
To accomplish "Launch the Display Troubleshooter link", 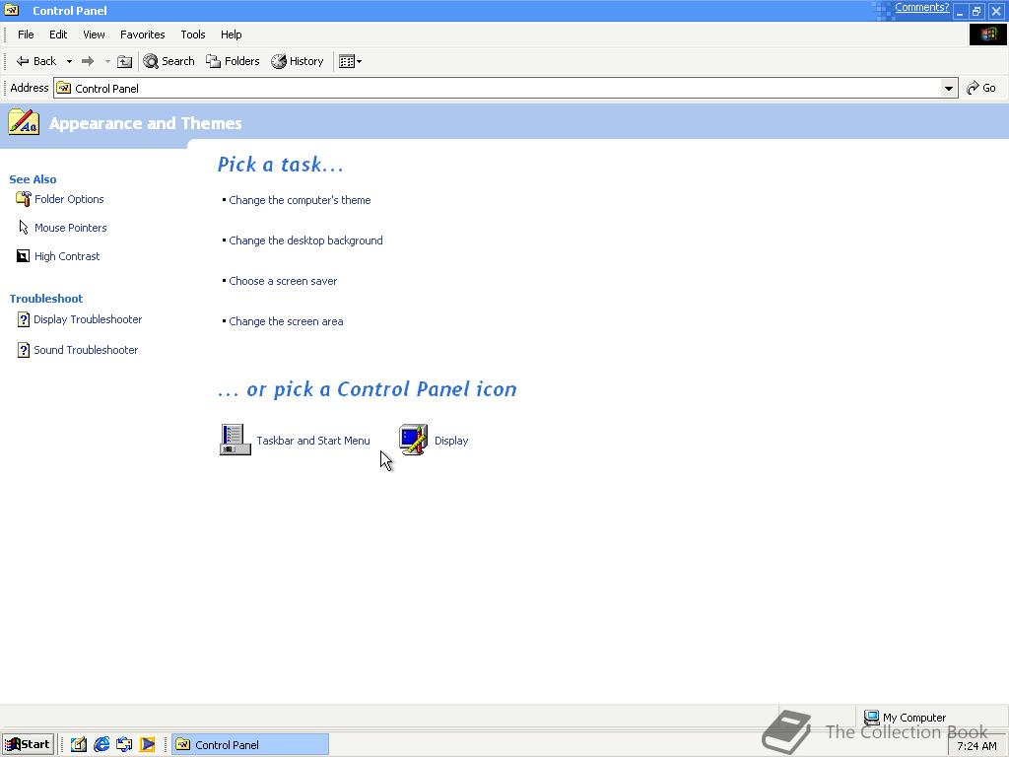I will pos(88,319).
